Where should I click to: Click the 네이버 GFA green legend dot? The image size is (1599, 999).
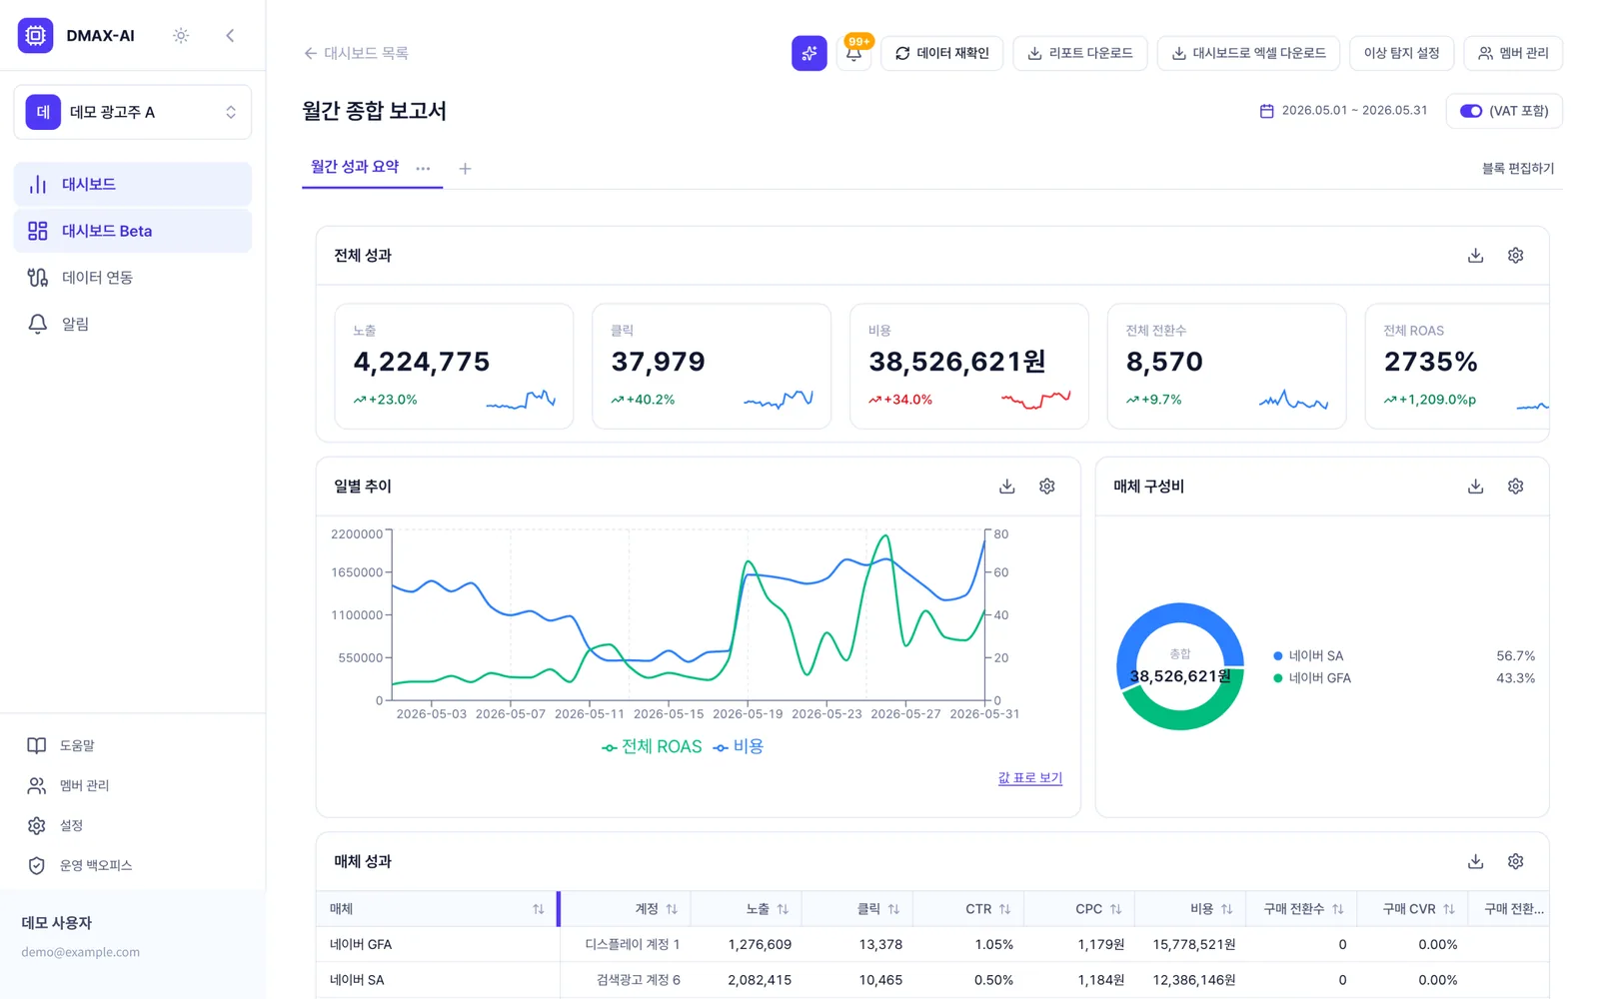click(1278, 678)
